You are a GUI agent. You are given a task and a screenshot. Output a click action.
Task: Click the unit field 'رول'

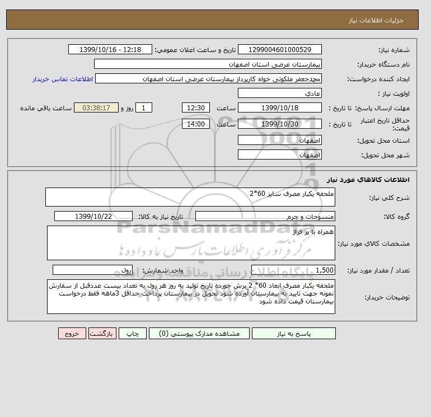(x=92, y=270)
